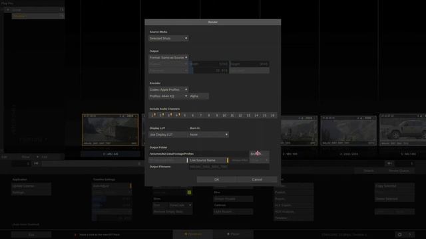The width and height of the screenshot is (426, 239).
Task: Open the TimeCode sort dropdown
Action: [x=180, y=205]
